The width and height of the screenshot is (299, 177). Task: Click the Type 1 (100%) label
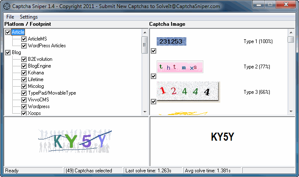pyautogui.click(x=258, y=41)
